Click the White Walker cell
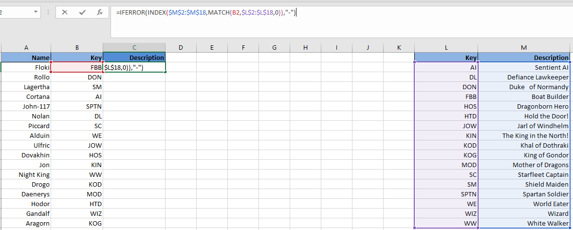573x230 pixels. click(524, 223)
